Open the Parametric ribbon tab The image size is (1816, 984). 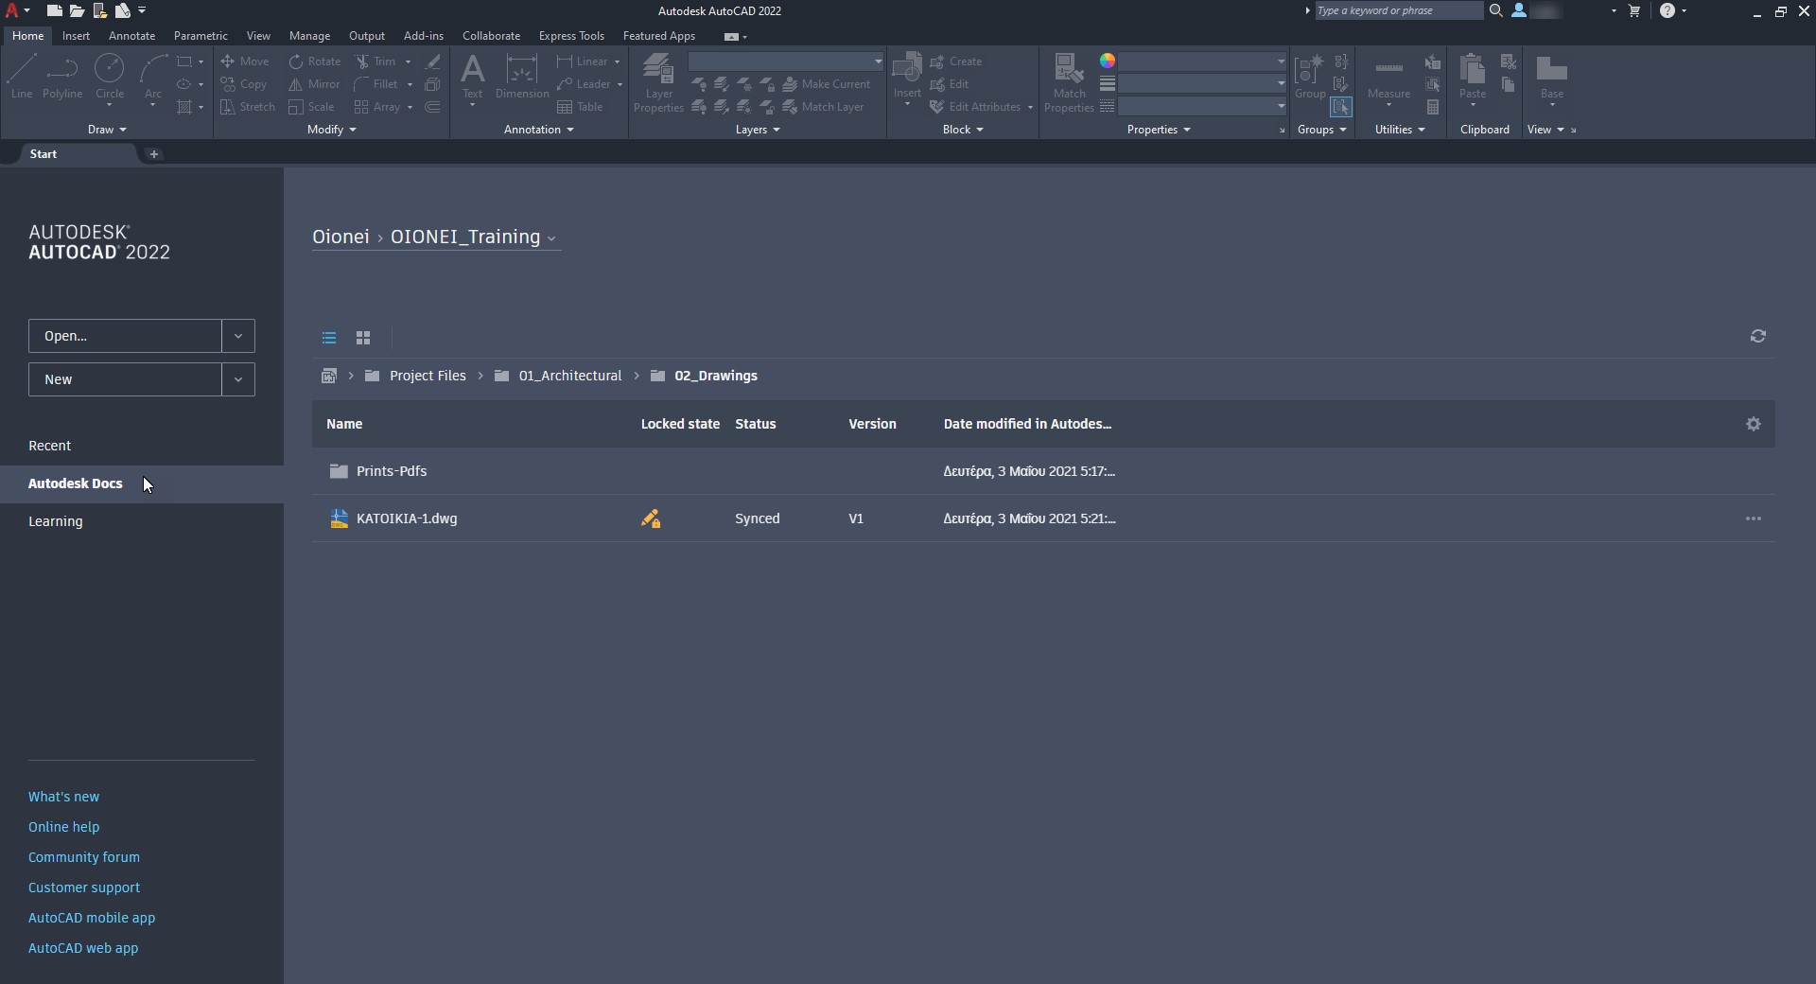click(201, 36)
